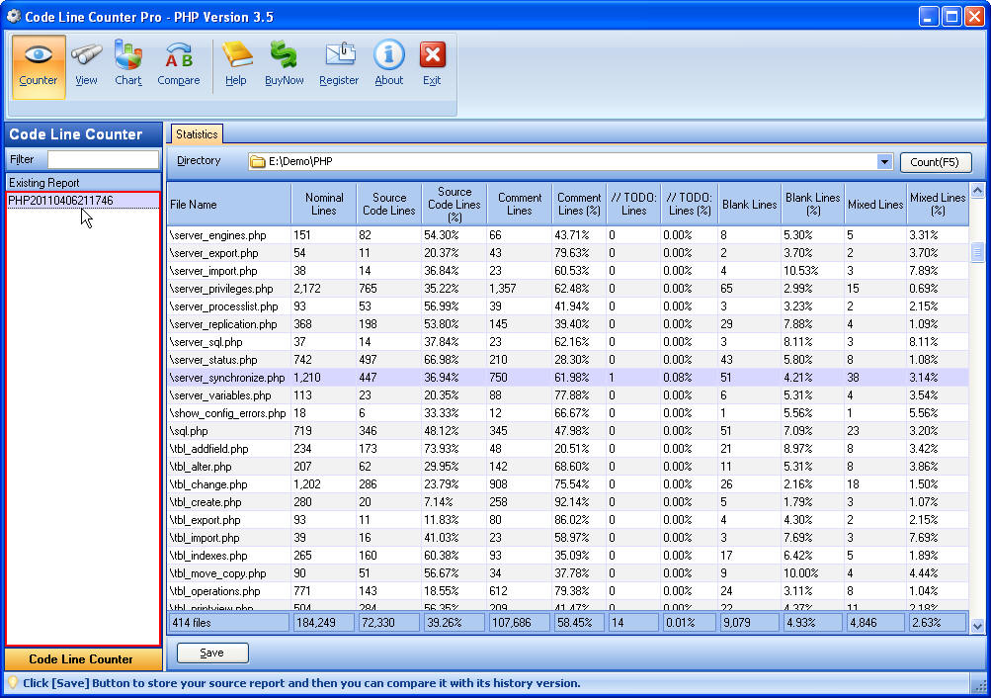Sort by Source Code Lines column header
Image resolution: width=991 pixels, height=698 pixels.
[x=388, y=205]
